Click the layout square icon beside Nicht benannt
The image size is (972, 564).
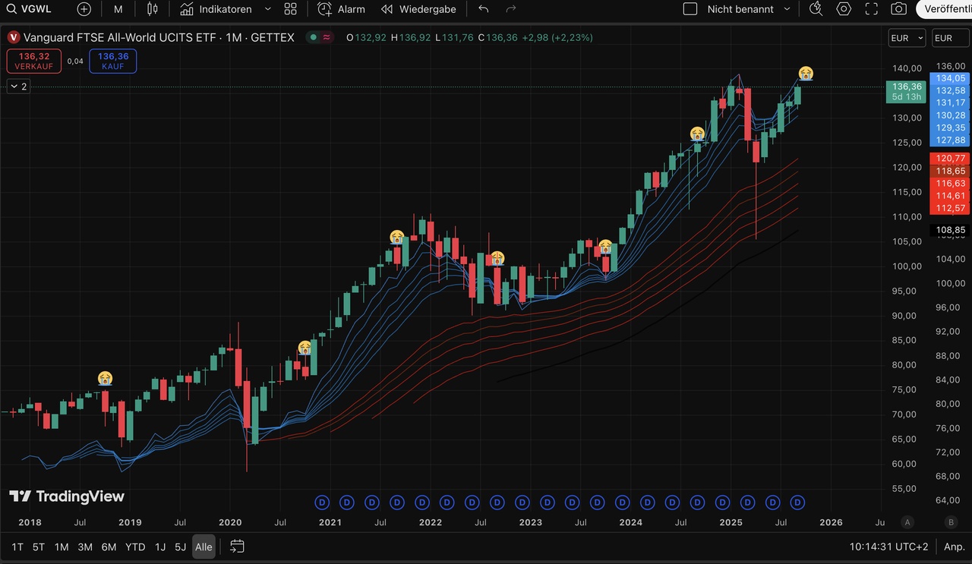pos(690,9)
